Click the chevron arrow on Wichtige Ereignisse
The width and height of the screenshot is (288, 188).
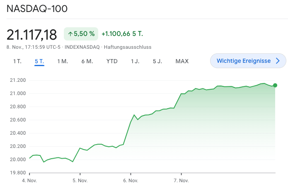tap(278, 61)
